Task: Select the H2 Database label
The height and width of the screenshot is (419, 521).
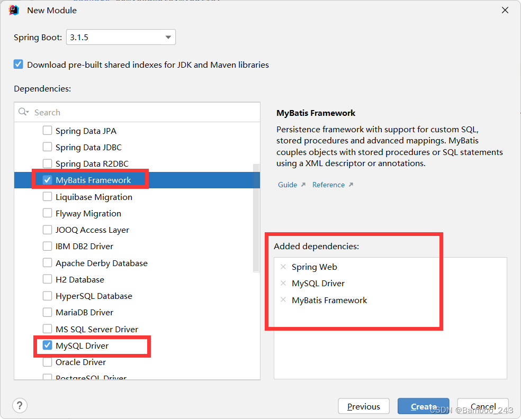Action: (80, 279)
